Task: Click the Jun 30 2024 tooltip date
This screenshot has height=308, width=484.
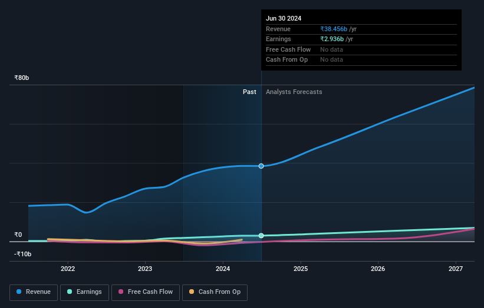Action: point(284,18)
